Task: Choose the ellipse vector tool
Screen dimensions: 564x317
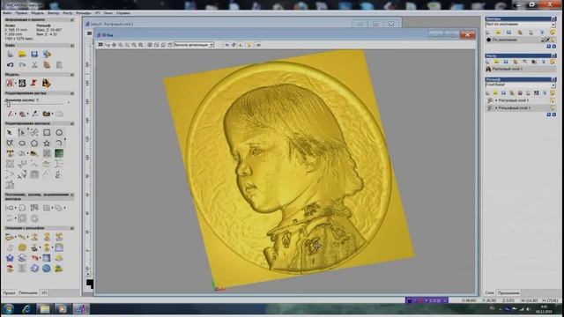Action: [22, 143]
